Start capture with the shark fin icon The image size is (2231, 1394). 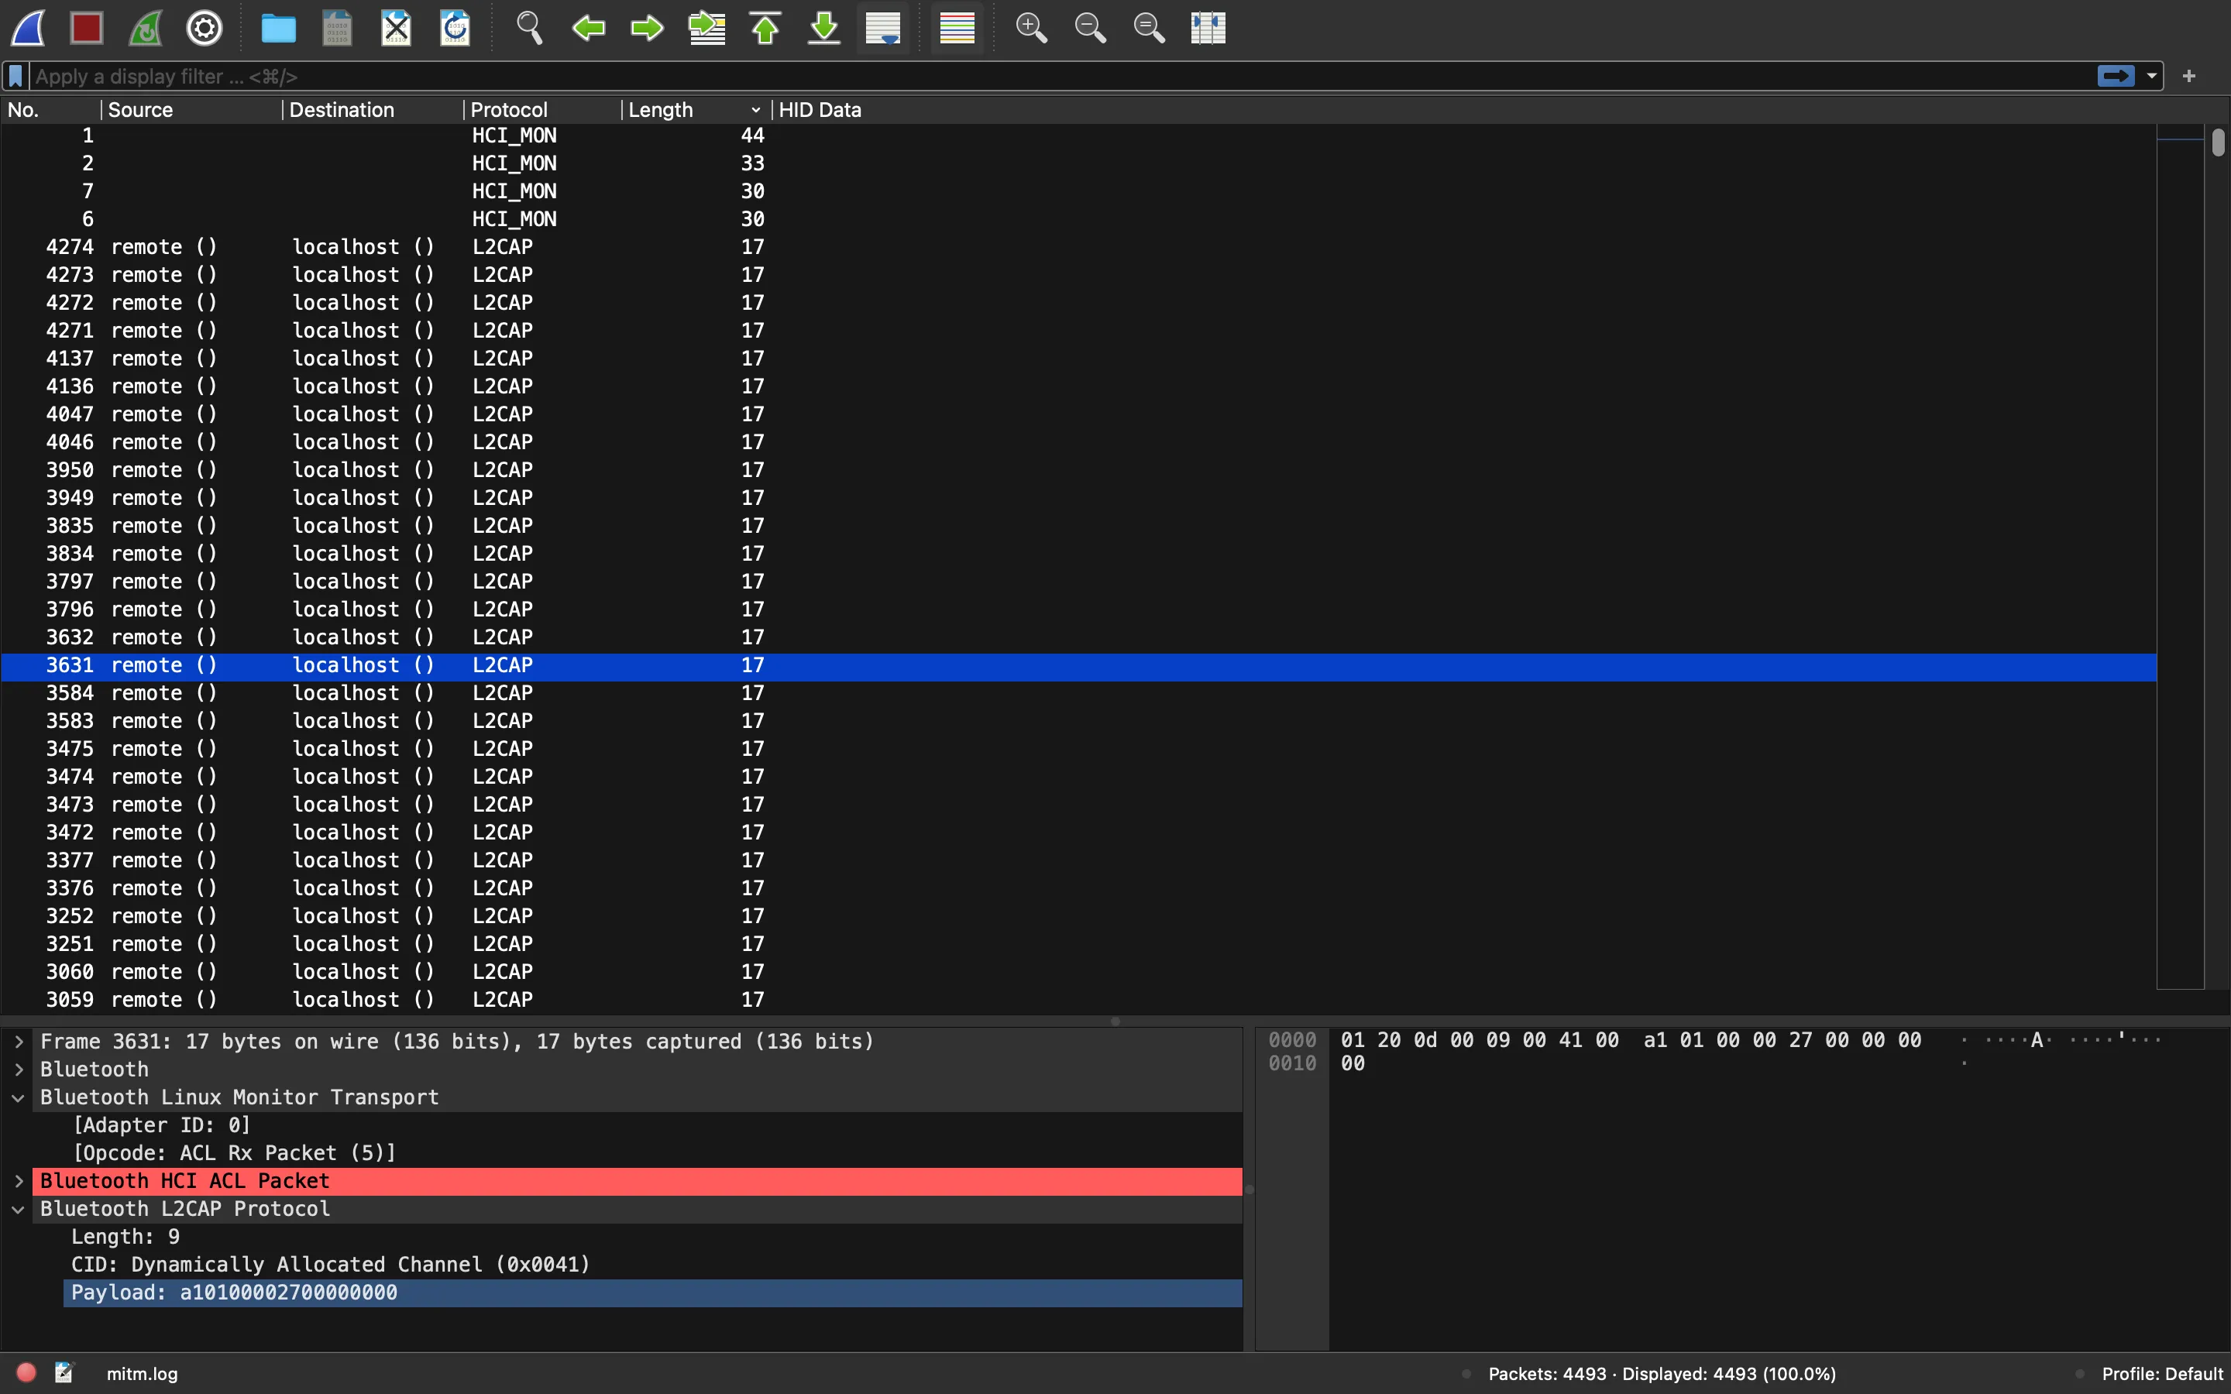pos(28,28)
